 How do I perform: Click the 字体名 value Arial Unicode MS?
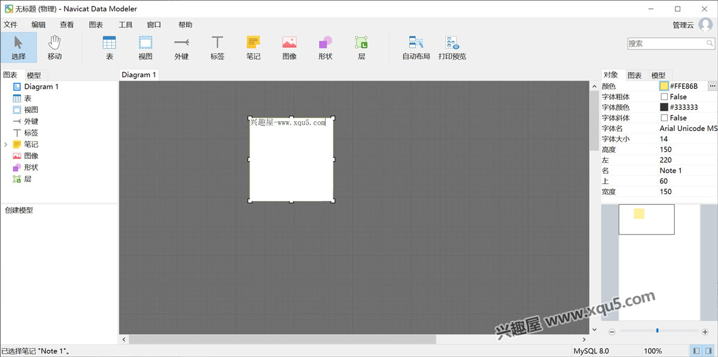(x=688, y=128)
